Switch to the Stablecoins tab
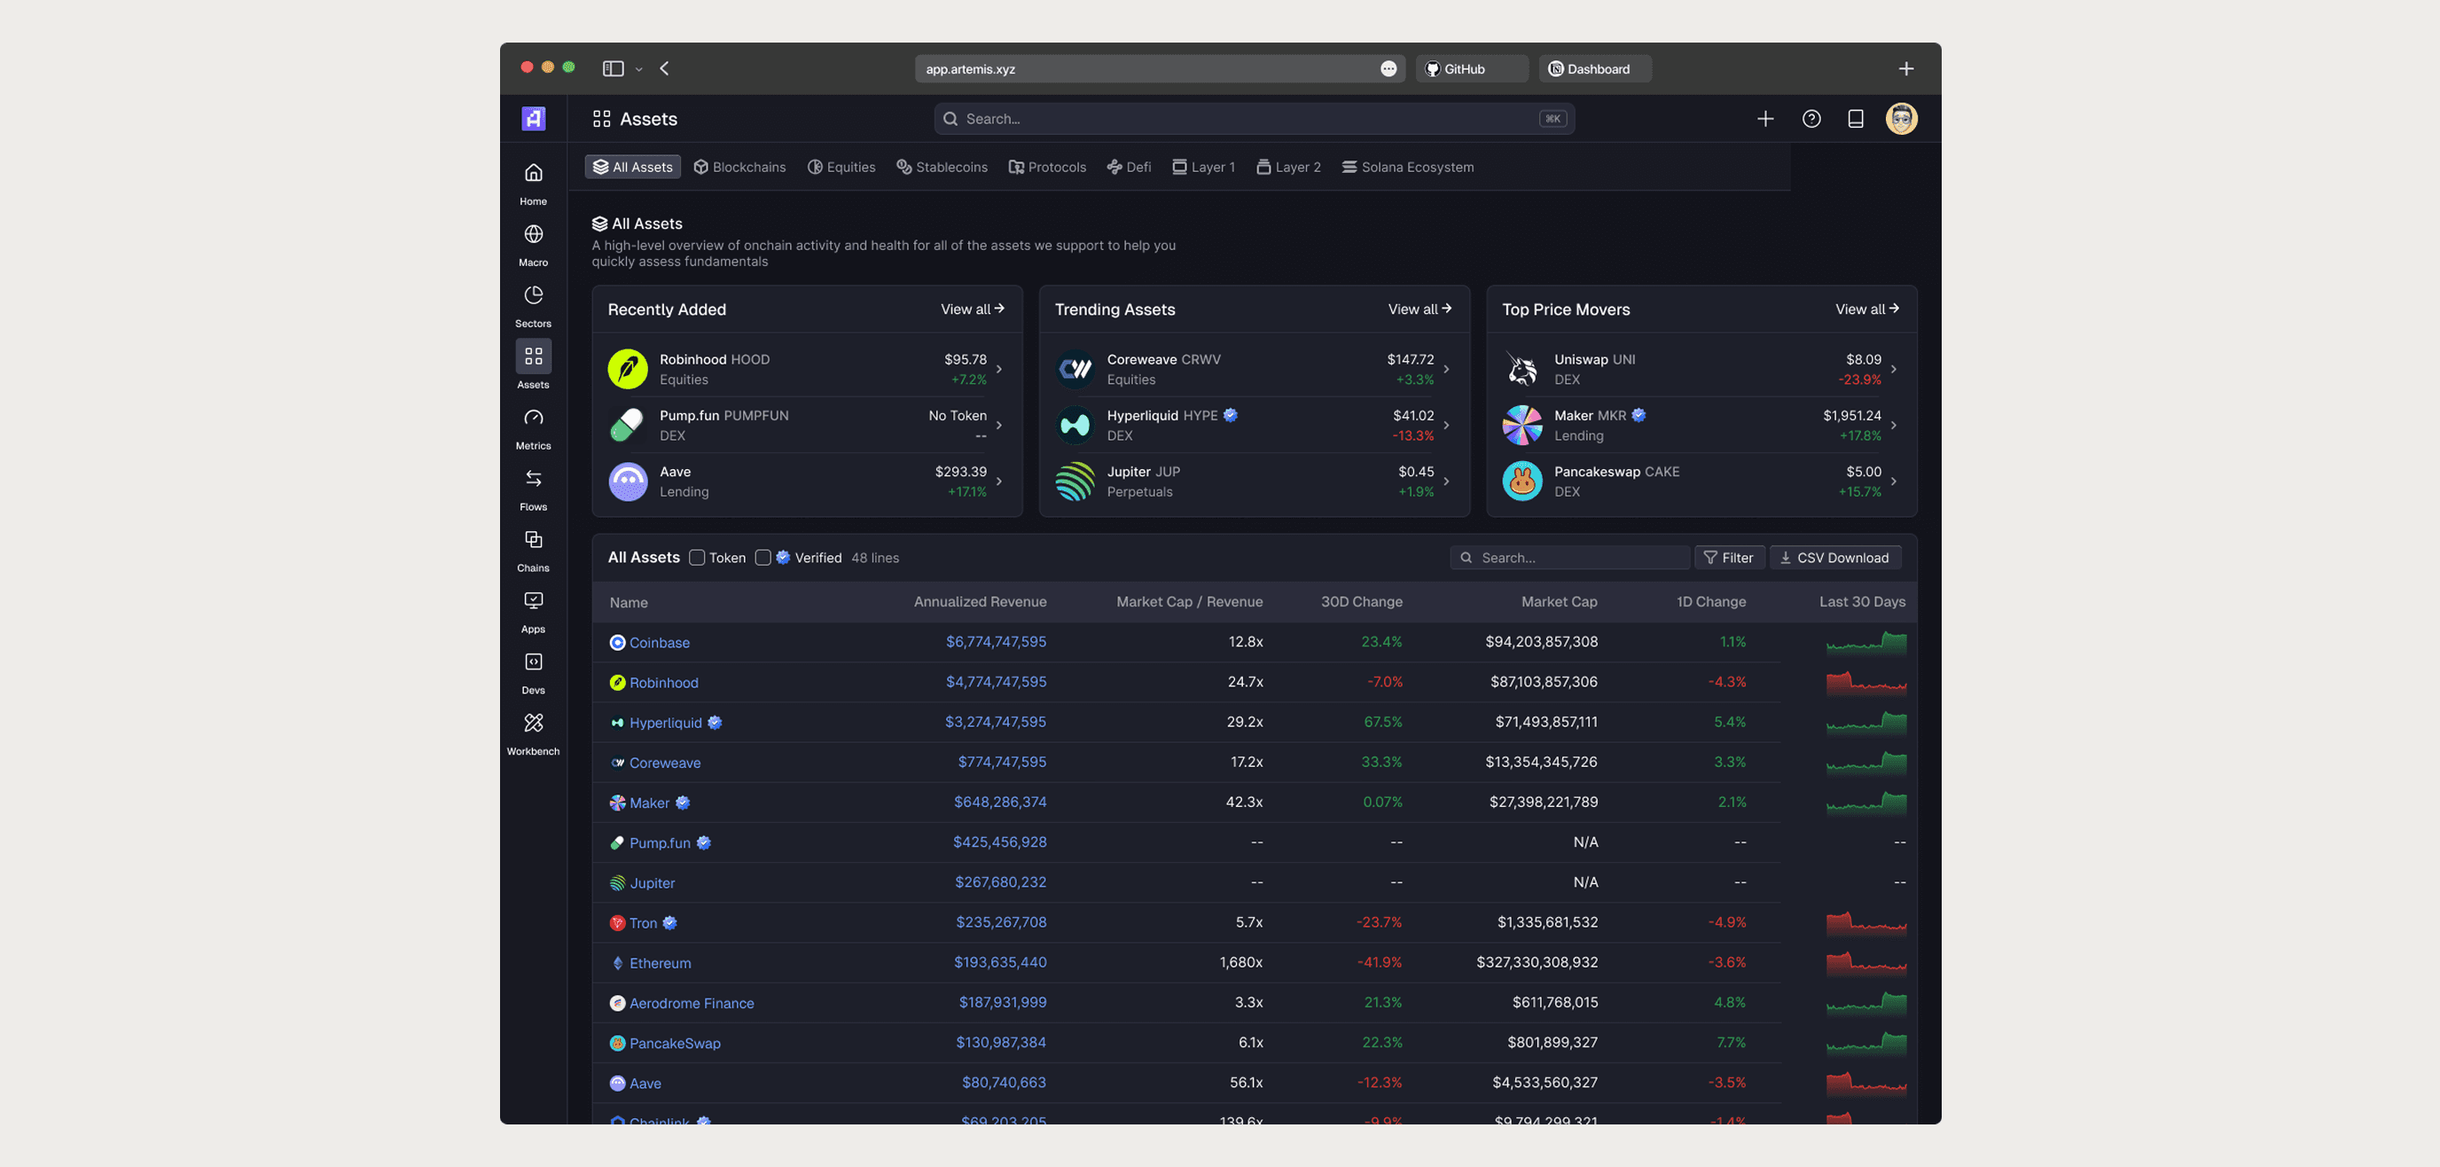 (942, 168)
